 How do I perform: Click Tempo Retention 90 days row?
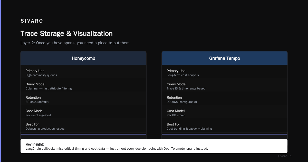(x=225, y=100)
